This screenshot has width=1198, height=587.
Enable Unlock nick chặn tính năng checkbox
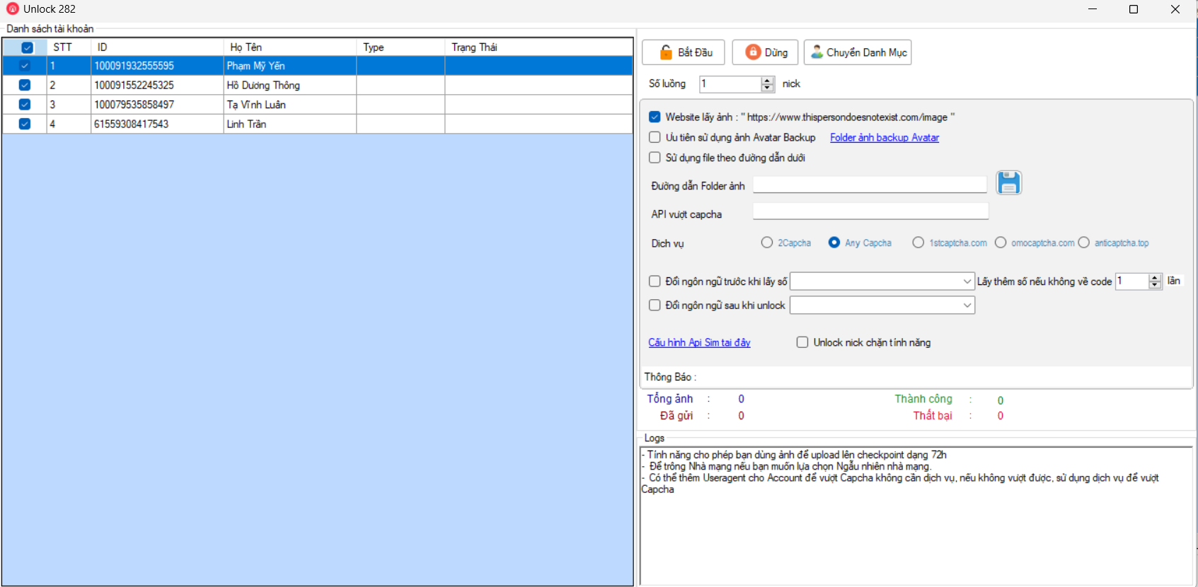[x=802, y=342]
